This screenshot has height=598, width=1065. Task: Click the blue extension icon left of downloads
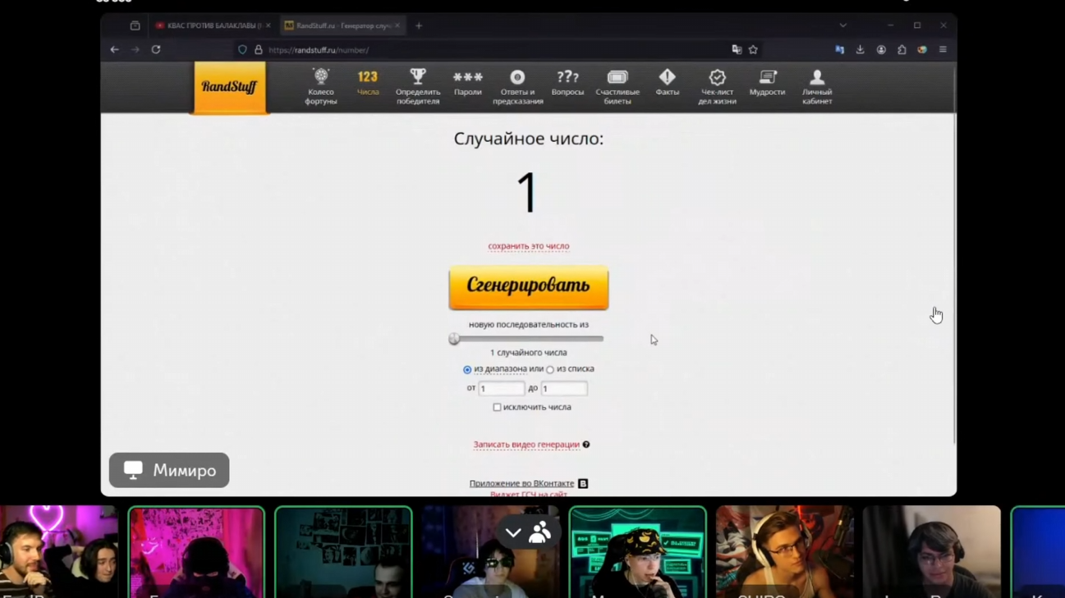839,50
